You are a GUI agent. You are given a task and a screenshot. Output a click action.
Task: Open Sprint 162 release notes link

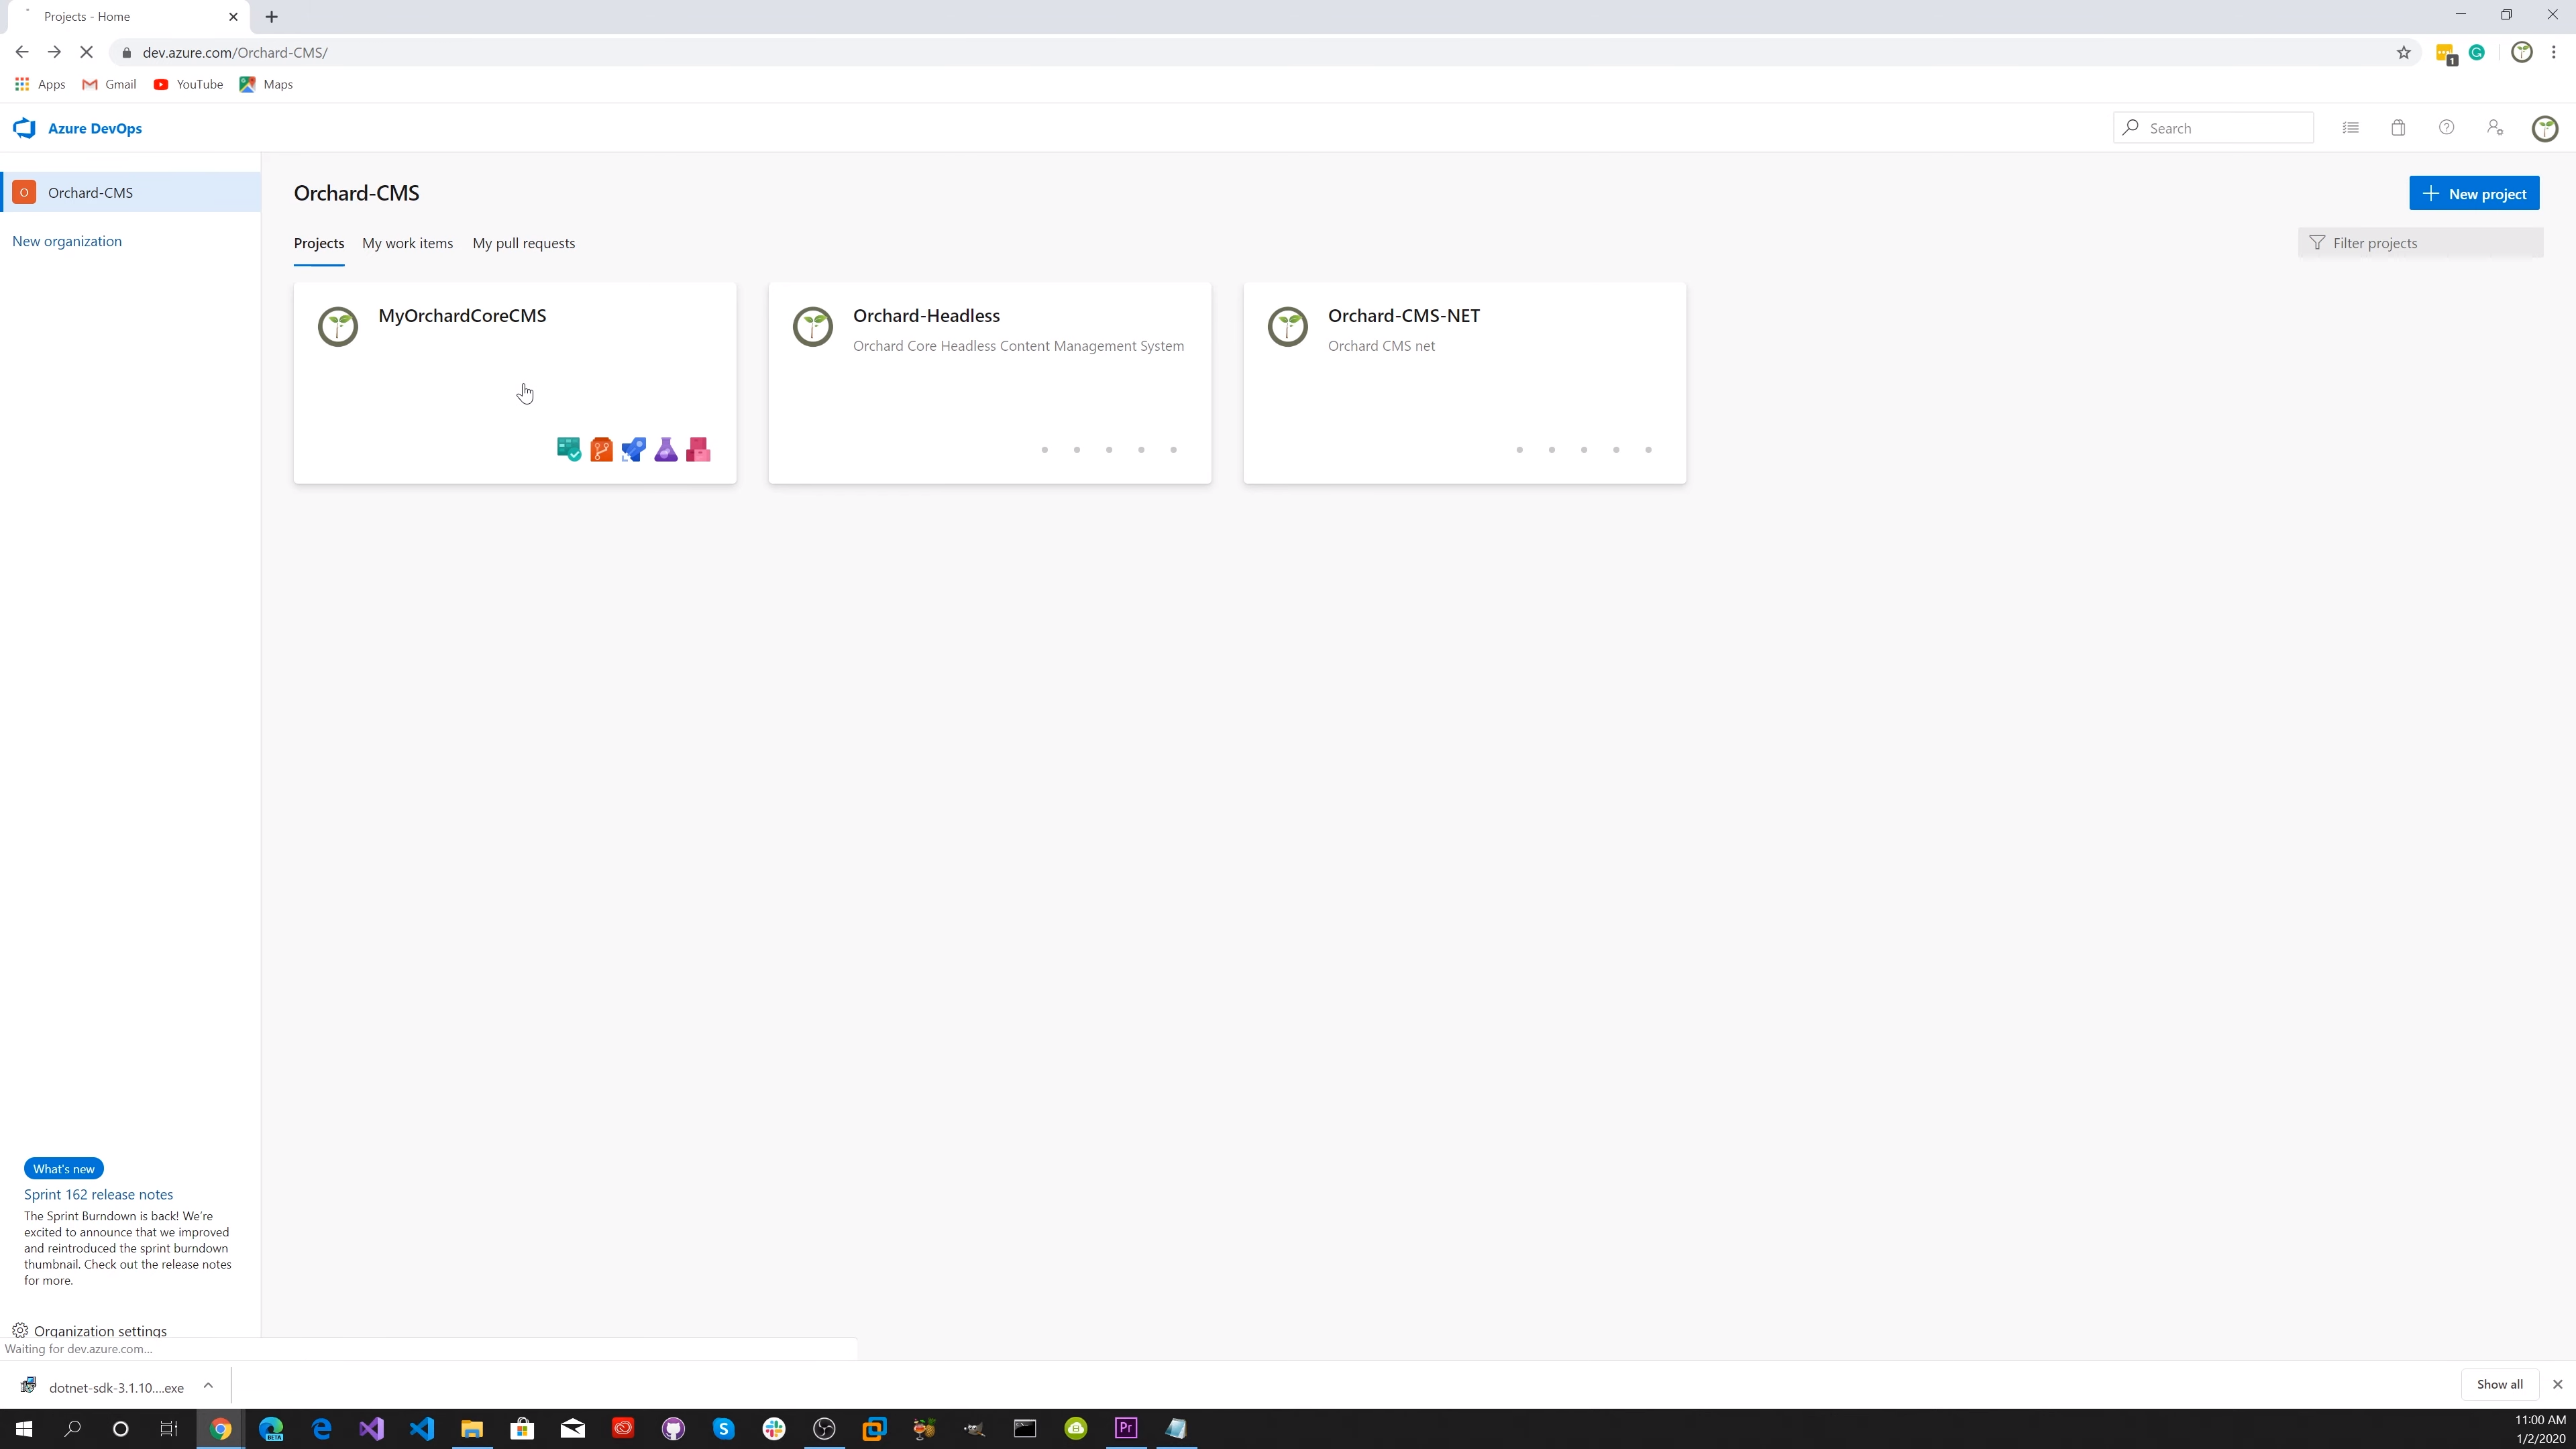tap(98, 1194)
